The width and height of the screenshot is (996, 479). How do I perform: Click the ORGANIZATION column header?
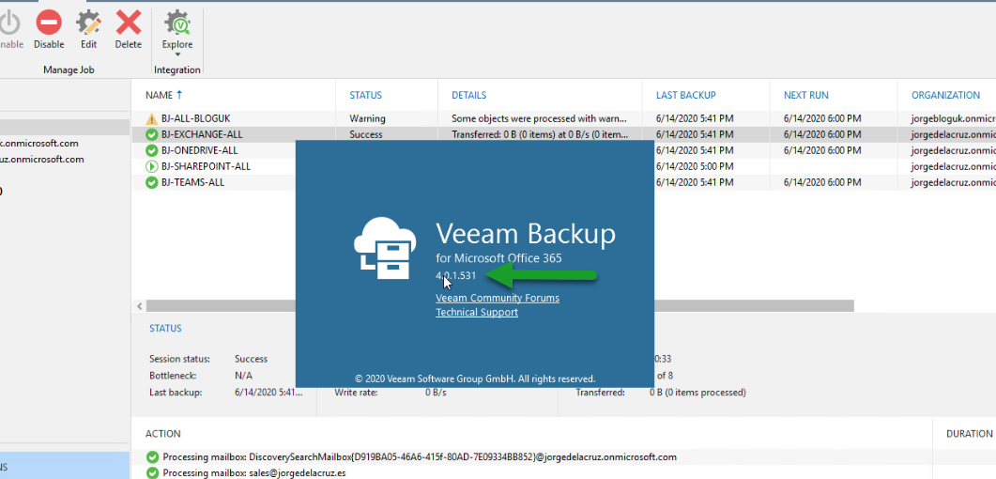pos(946,95)
